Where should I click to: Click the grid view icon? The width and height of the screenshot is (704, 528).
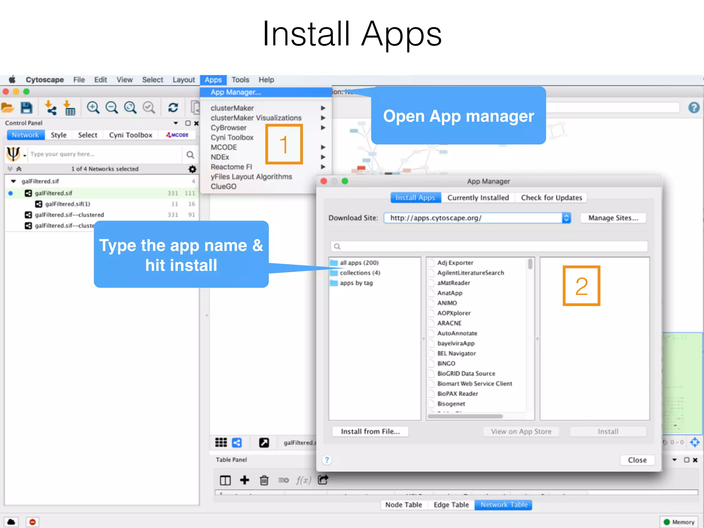(x=221, y=442)
